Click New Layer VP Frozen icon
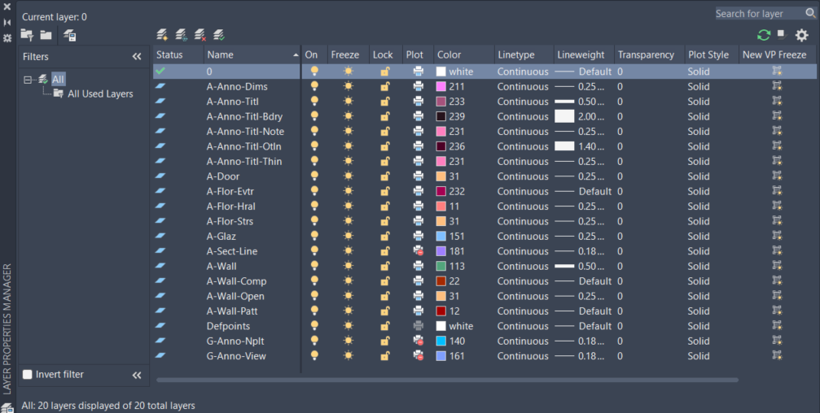 click(181, 35)
